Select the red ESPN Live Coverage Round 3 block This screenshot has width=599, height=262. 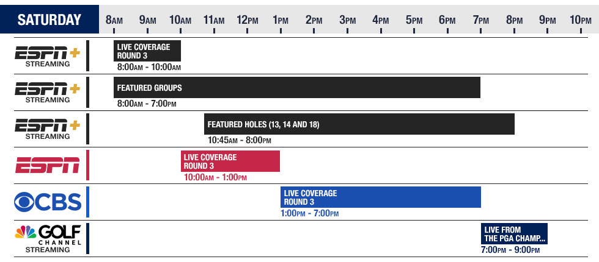pos(230,161)
